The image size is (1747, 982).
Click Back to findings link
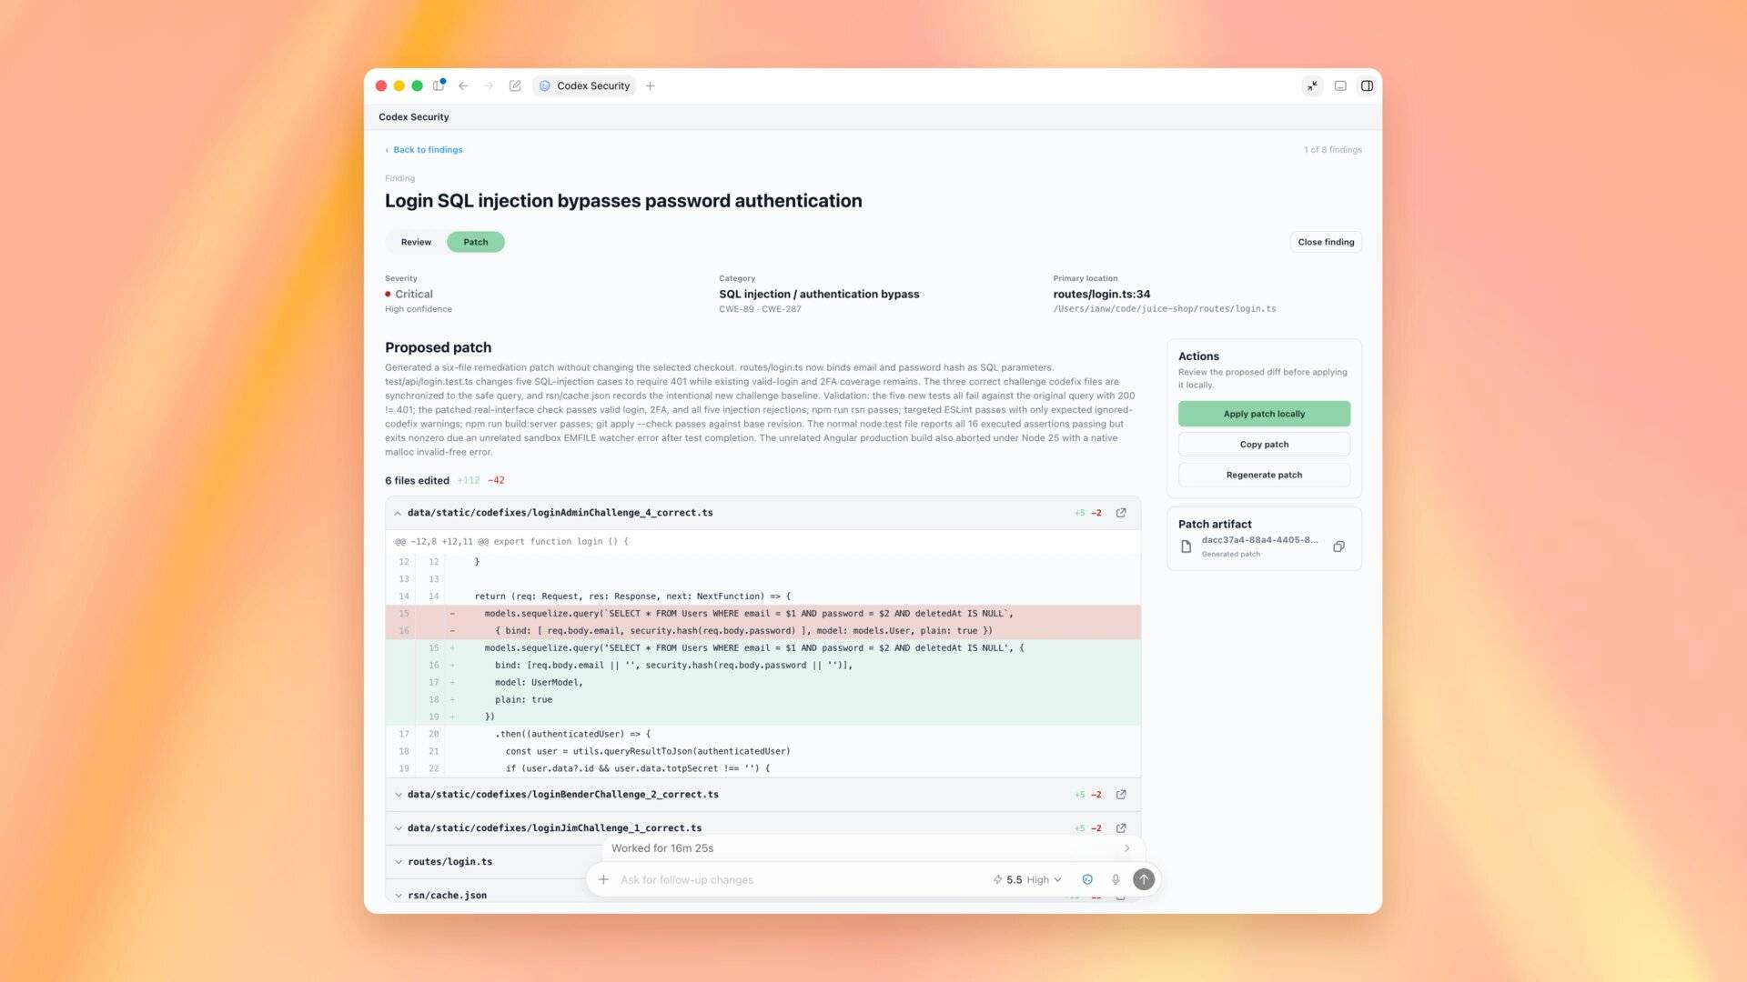point(424,149)
